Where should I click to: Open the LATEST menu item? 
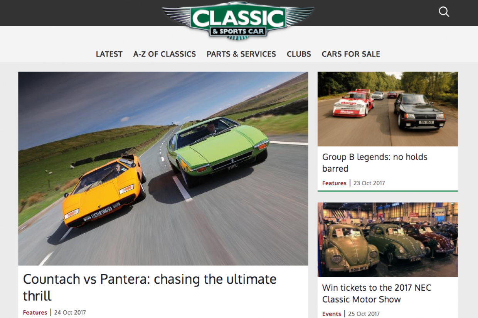click(109, 54)
